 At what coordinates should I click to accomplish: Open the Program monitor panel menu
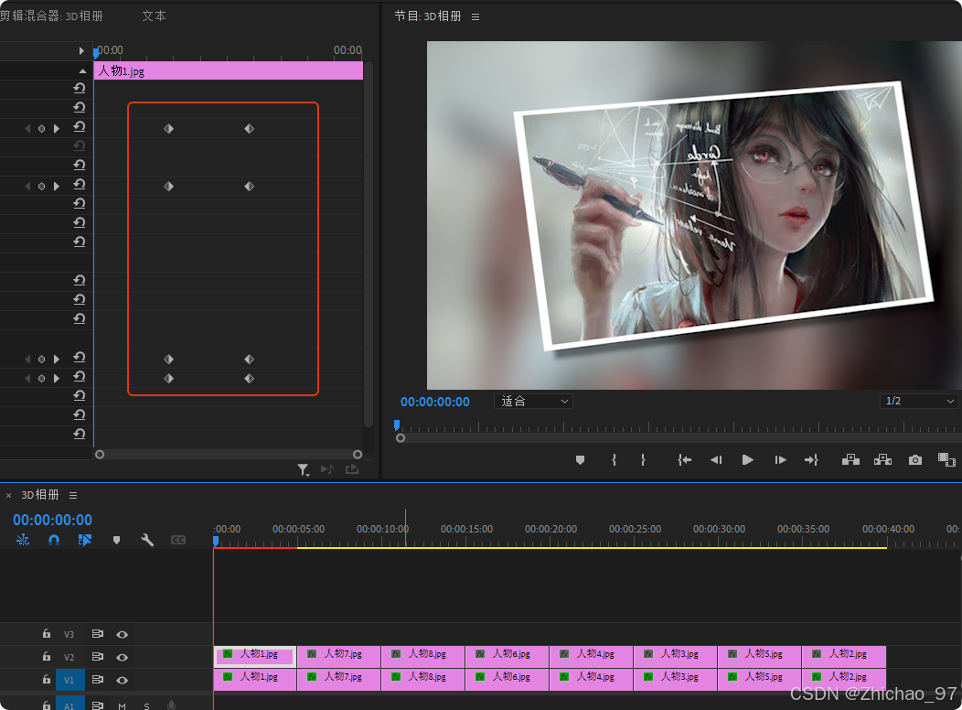pyautogui.click(x=476, y=17)
